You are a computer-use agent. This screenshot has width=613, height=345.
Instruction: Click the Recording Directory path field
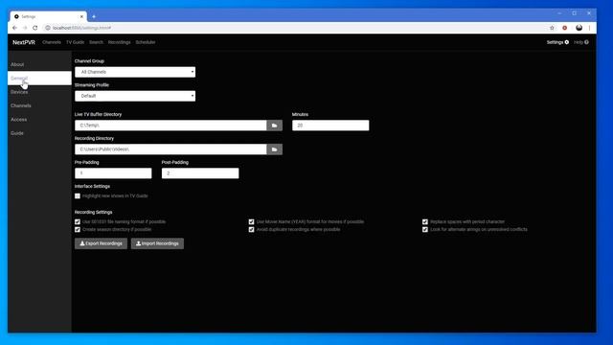click(x=170, y=149)
